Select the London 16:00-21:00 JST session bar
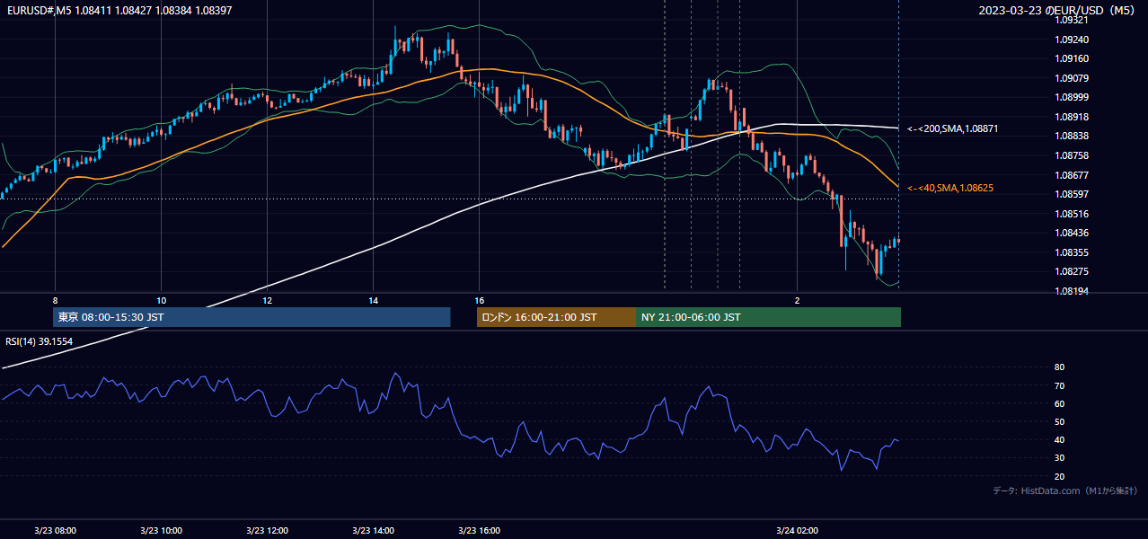Image resolution: width=1148 pixels, height=539 pixels. tap(556, 317)
